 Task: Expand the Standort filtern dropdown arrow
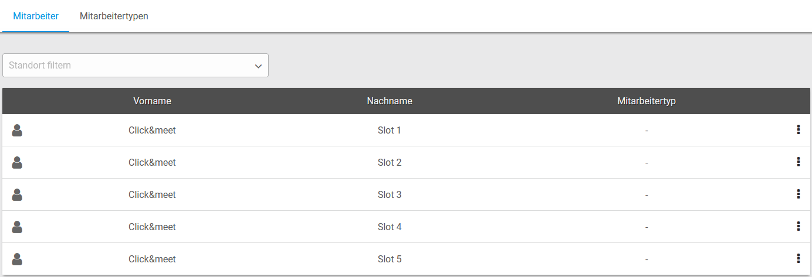coord(258,66)
